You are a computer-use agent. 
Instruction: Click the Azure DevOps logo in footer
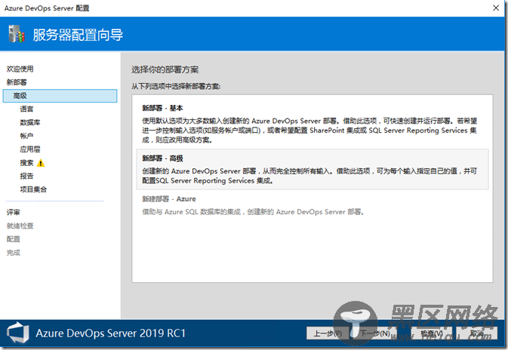click(x=18, y=333)
